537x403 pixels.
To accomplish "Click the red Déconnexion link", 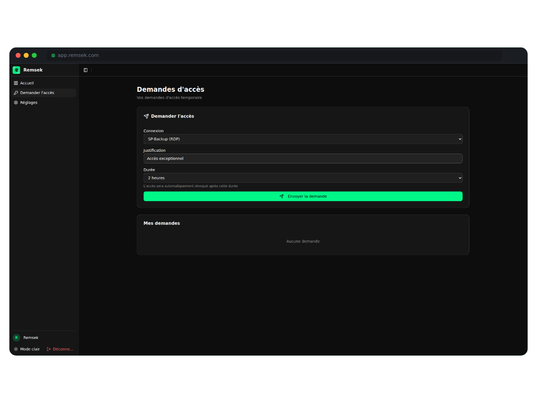I will tap(60, 349).
